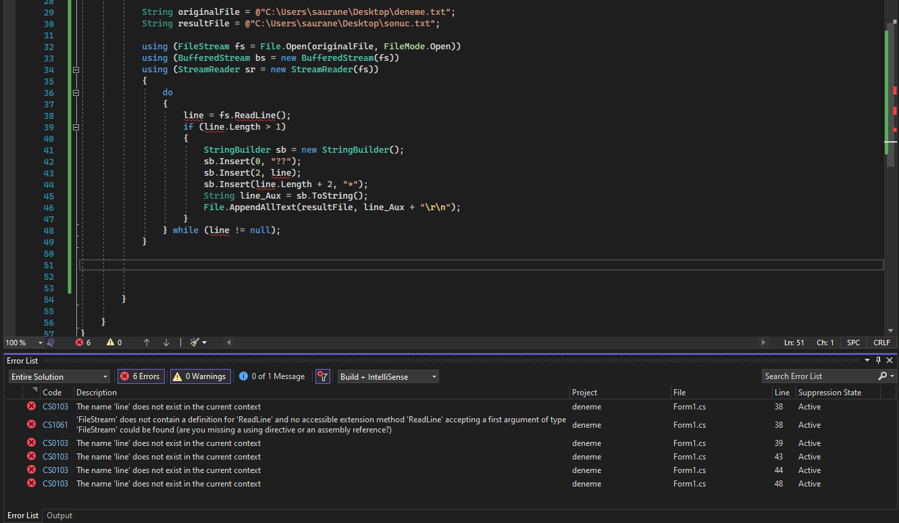Viewport: 899px width, 523px height.
Task: Click the red error count indicator in editor bar
Action: (x=83, y=343)
